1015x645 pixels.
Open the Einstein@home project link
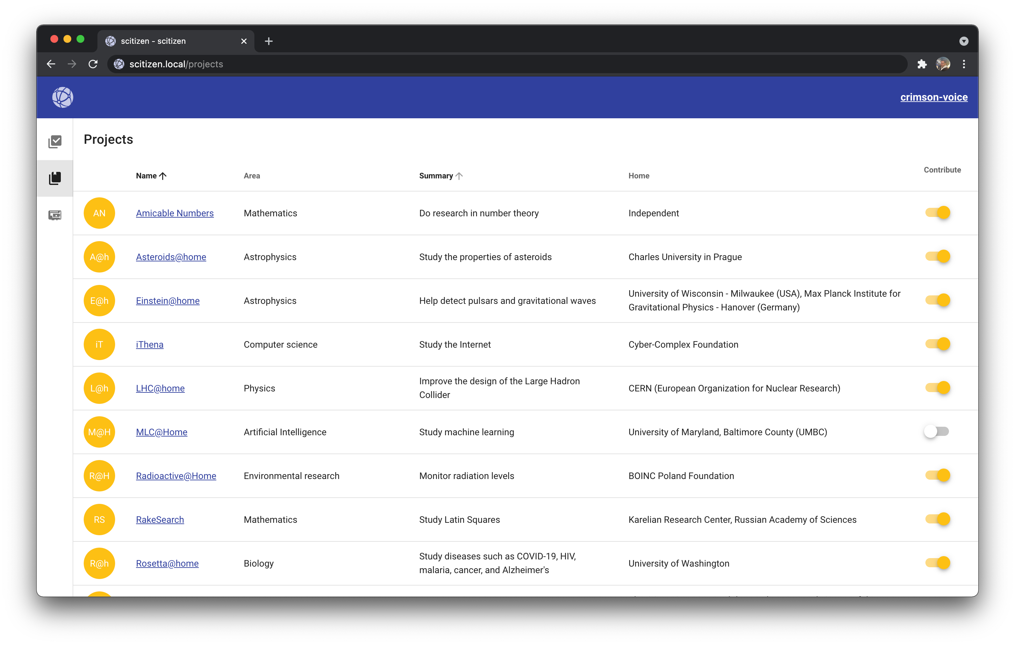point(168,301)
